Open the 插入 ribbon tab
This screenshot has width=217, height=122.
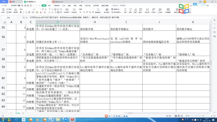(x=50, y=5)
